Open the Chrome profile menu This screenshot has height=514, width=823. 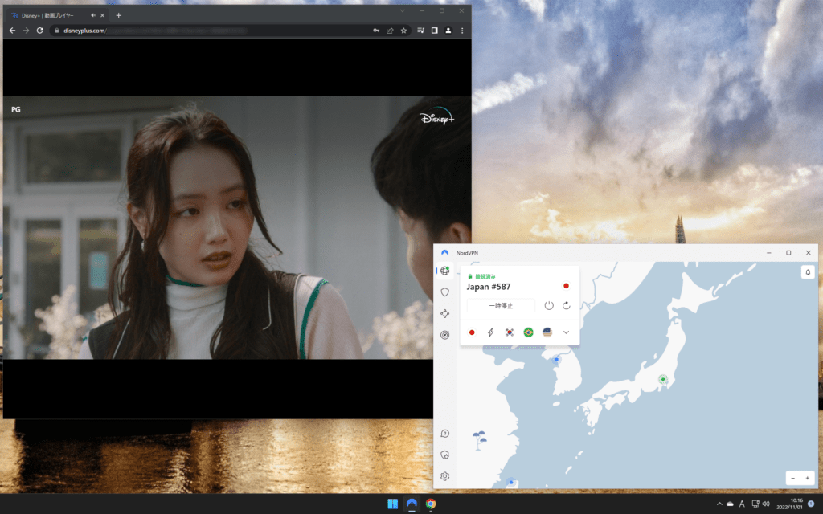(448, 31)
